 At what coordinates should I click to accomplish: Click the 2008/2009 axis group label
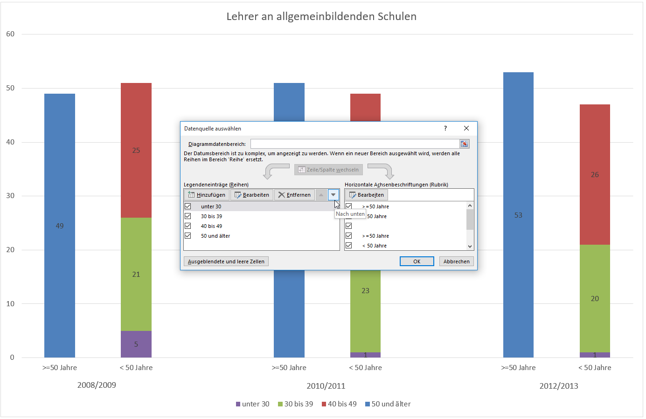click(97, 385)
